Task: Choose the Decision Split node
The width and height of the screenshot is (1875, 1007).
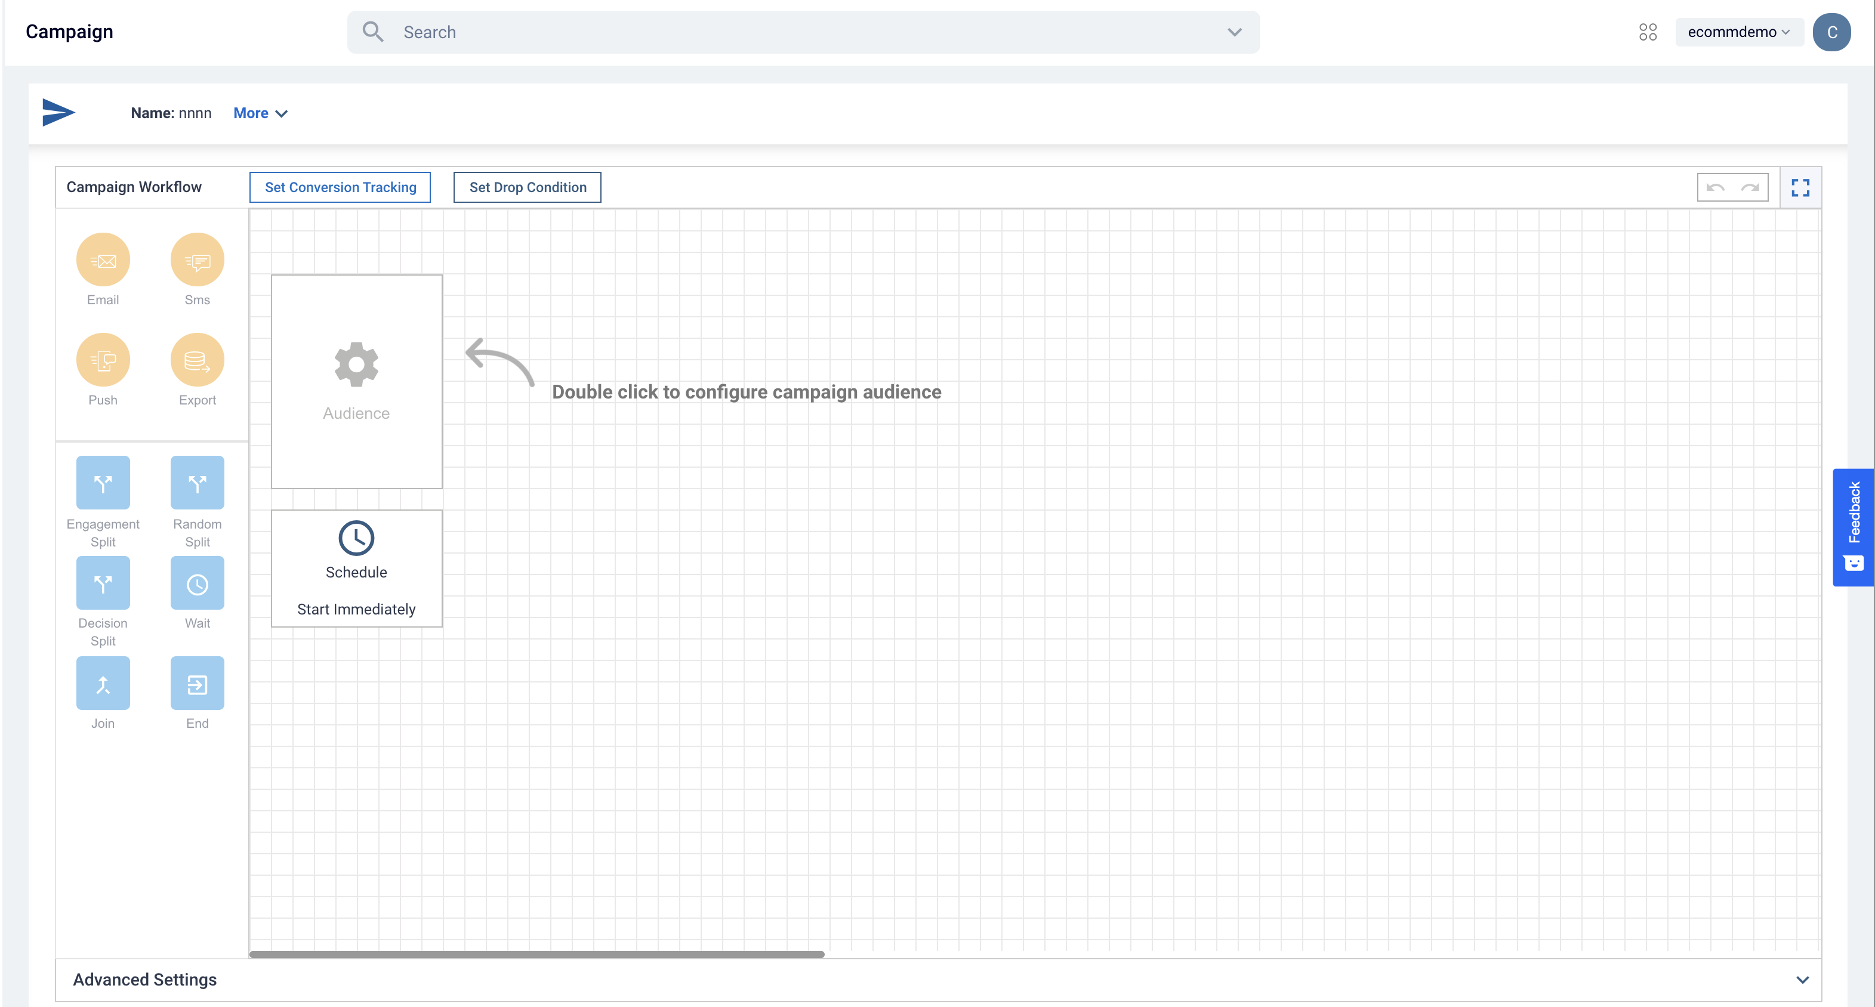Action: click(x=103, y=583)
